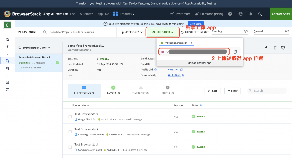Click the Invite team icon
292x158 pixels.
point(172,14)
